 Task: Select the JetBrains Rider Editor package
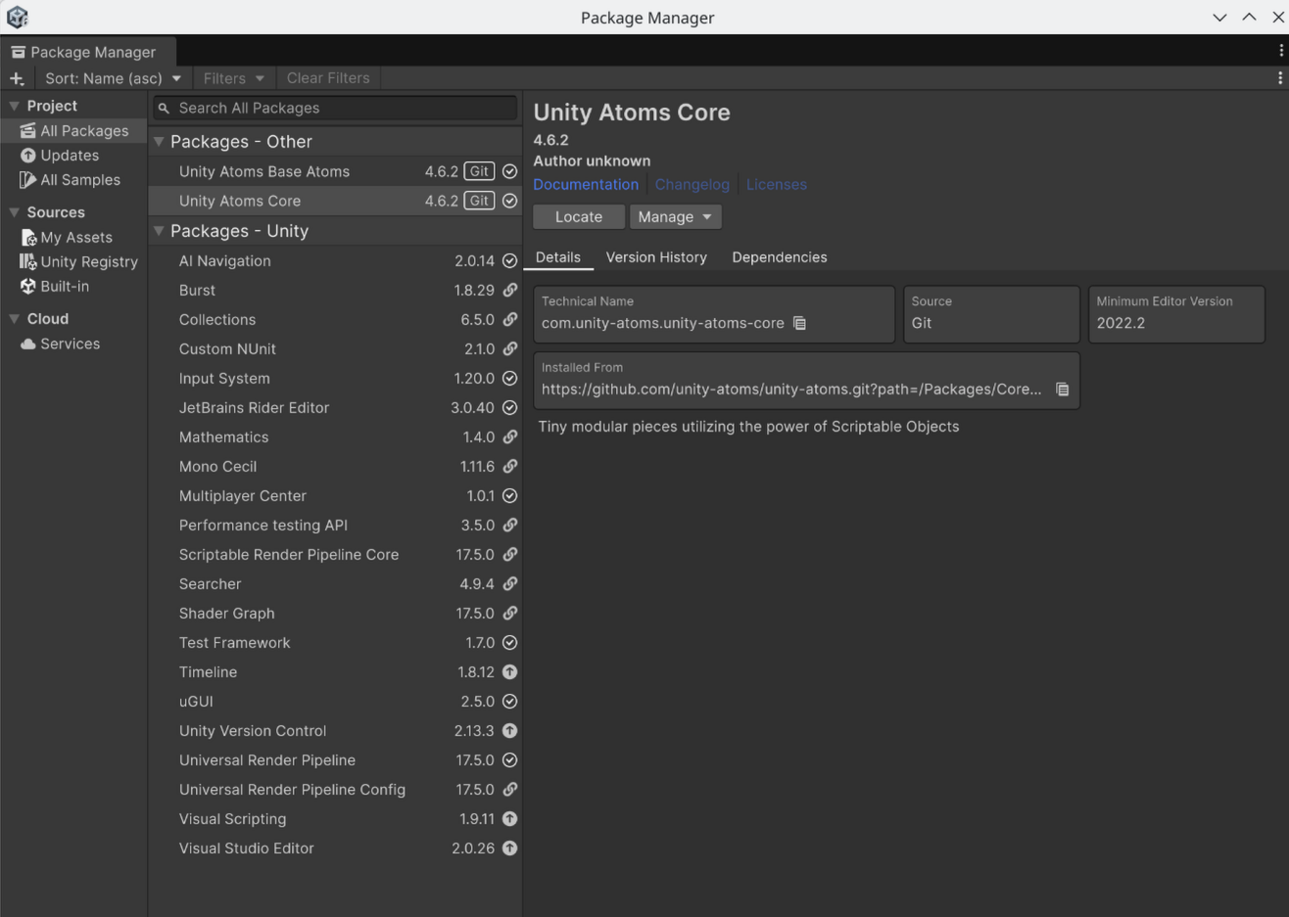tap(335, 408)
